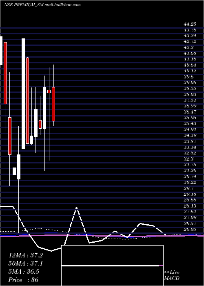The width and height of the screenshot is (204, 286).
Task: Select the 50MA : 37.1 readout
Action: [x=26, y=264]
